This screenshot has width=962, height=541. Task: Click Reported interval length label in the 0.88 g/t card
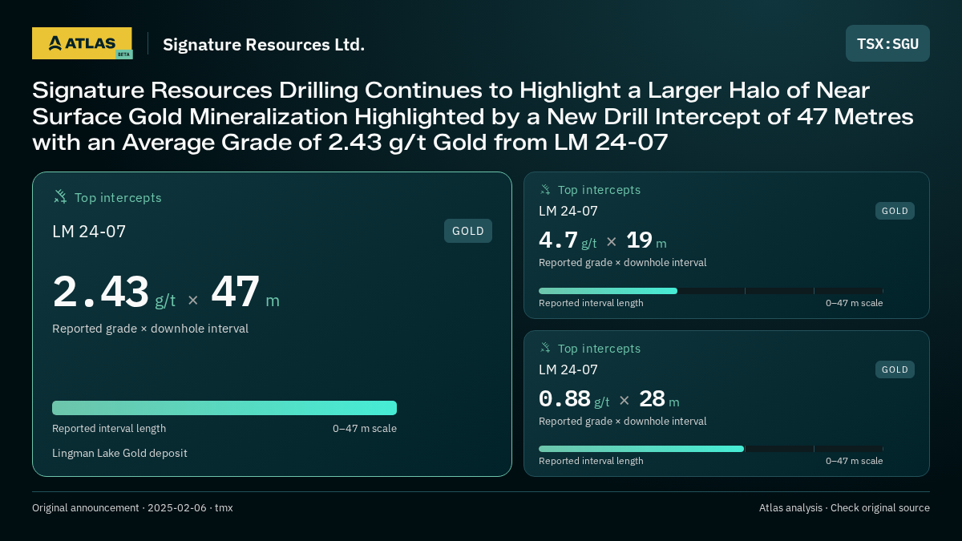(591, 461)
